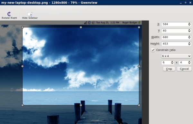Click the 'Roger Bodger' user name text
Image resolution: width=193 pixels, height=124 pixels.
coord(130,23)
